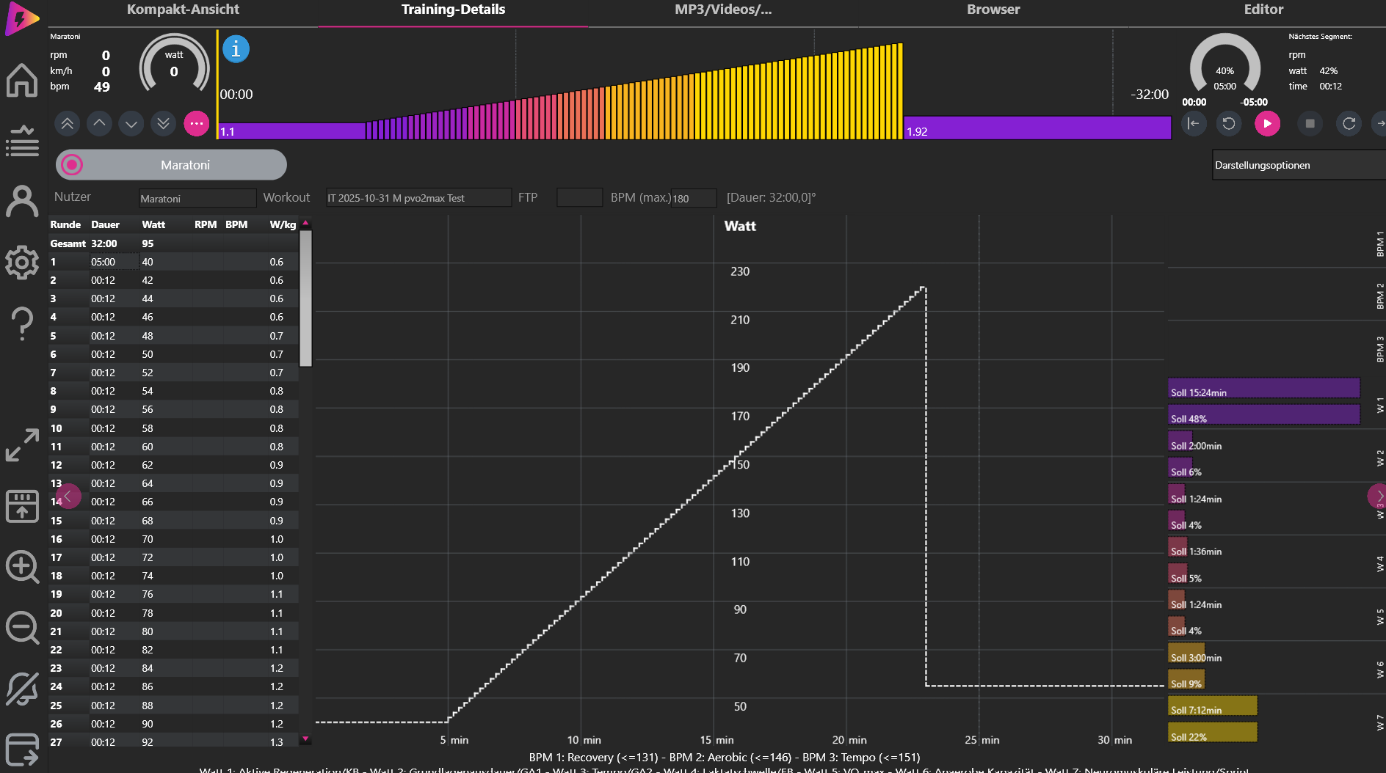This screenshot has width=1386, height=773.
Task: Click the help question mark icon
Action: (x=22, y=323)
